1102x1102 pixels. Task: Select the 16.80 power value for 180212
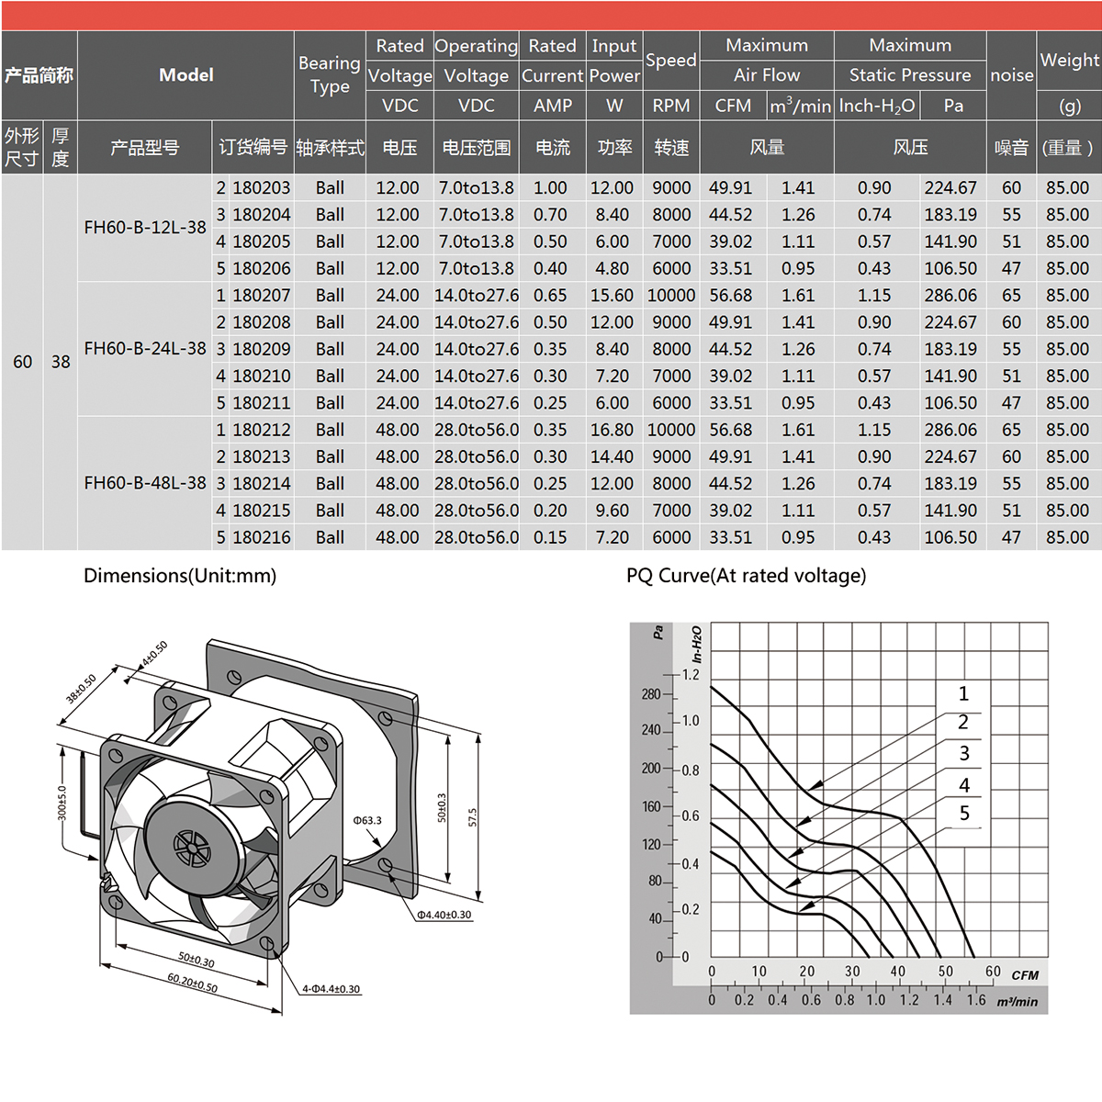(x=612, y=430)
